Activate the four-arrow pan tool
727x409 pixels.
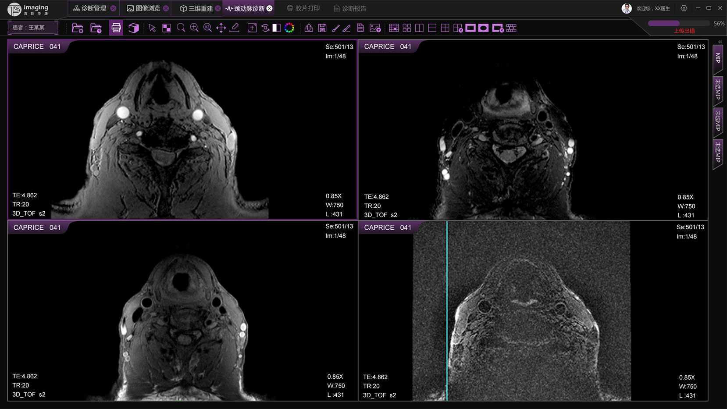click(221, 28)
